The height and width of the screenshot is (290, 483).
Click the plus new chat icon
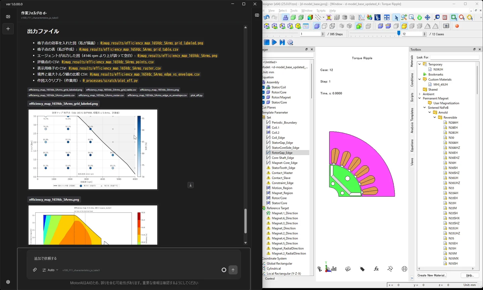coord(8,29)
